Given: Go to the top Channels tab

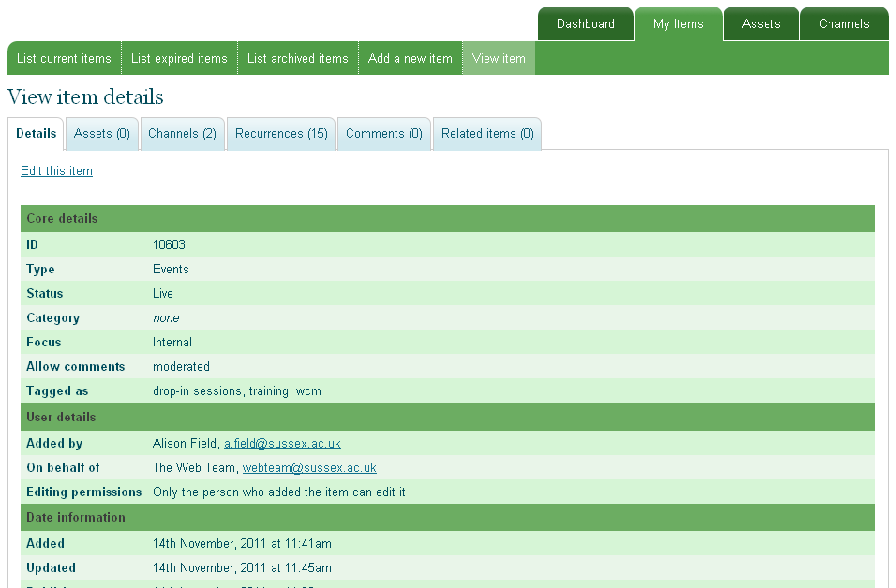Looking at the screenshot, I should pos(844,24).
